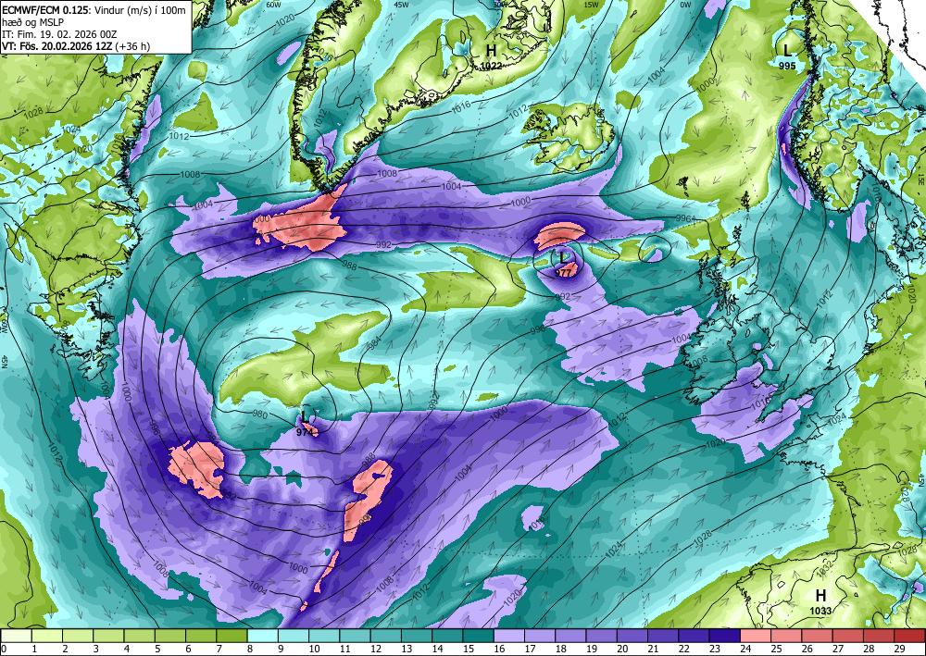Click the teal legend swatch labeled 12
Viewport: 926px width, 656px height.
click(x=385, y=636)
